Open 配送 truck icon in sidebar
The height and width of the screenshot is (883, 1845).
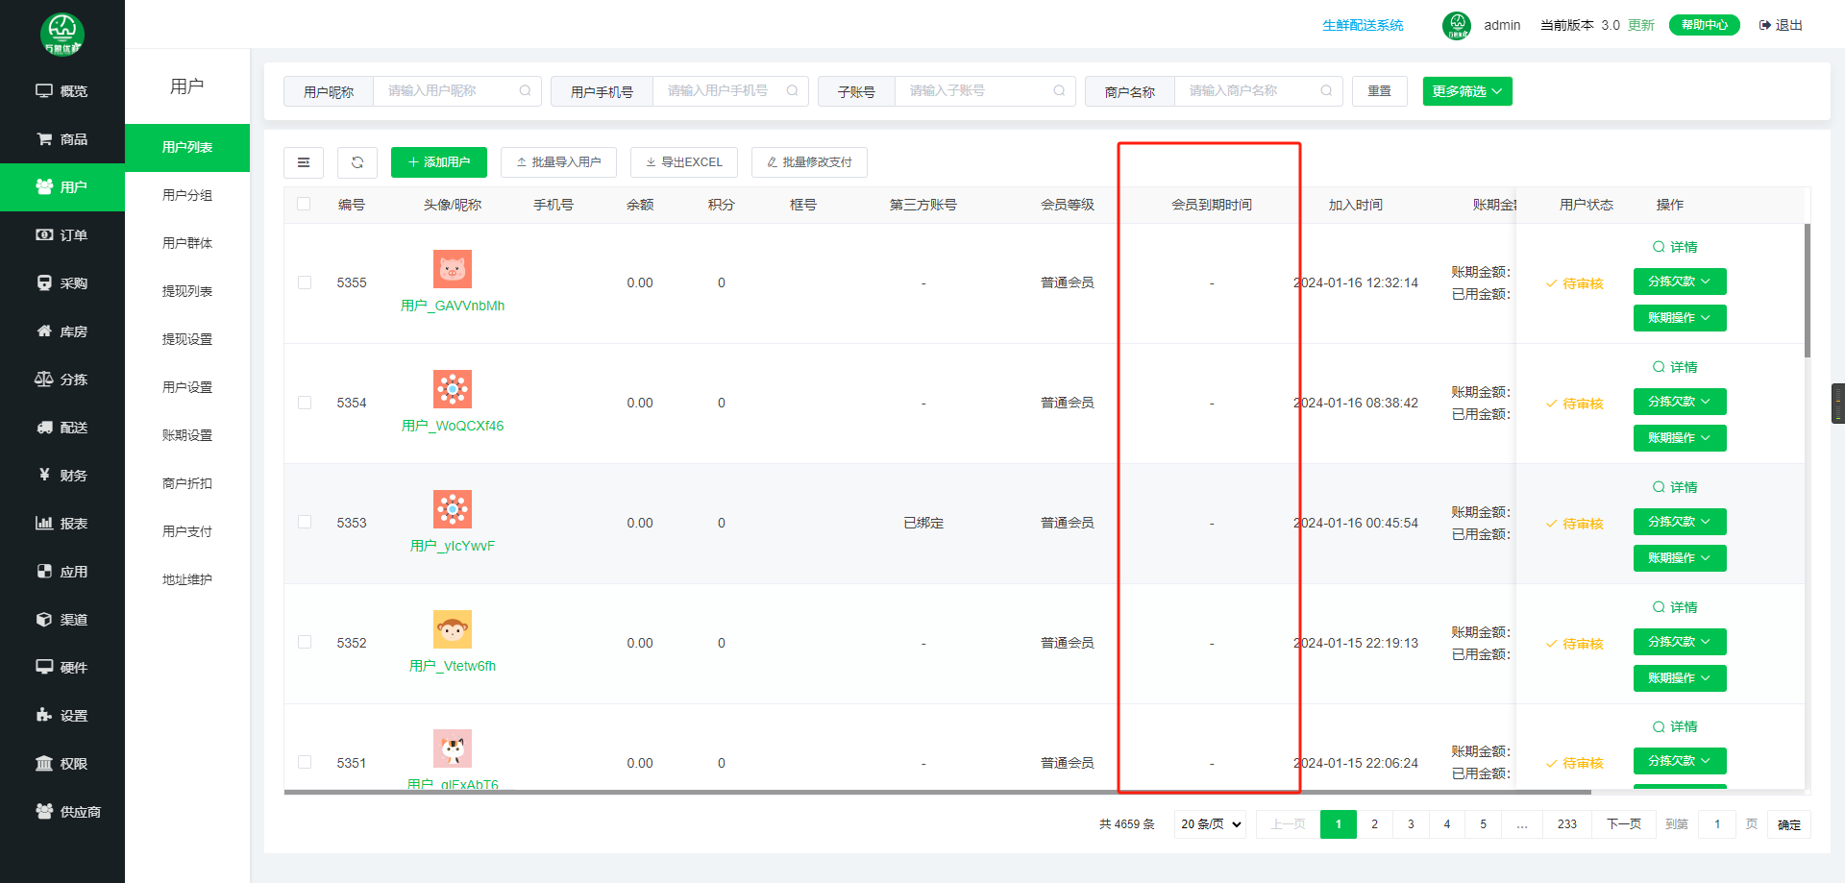(44, 428)
